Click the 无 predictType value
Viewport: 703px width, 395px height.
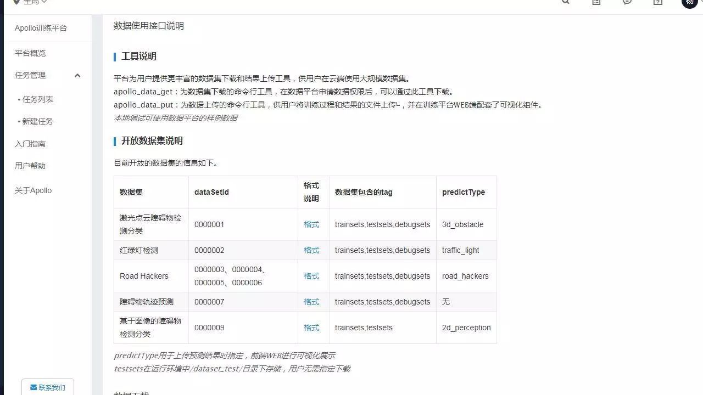click(x=446, y=302)
